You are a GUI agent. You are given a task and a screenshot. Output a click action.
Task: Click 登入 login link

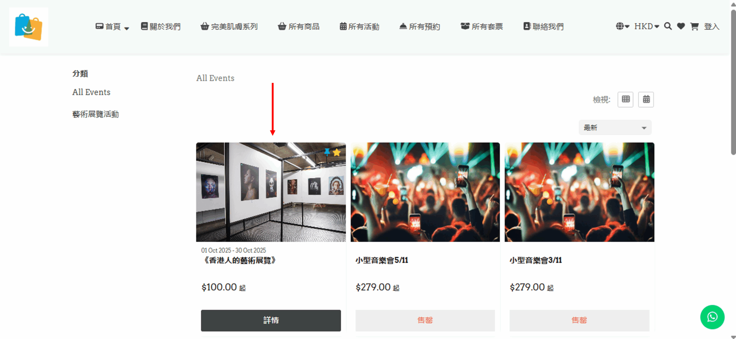712,27
